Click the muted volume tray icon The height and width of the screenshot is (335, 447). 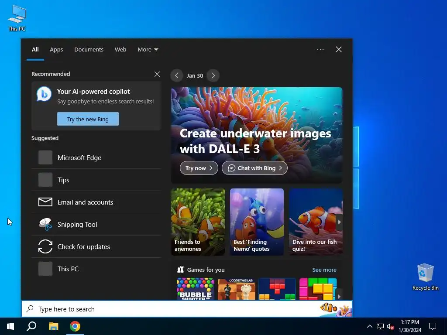pyautogui.click(x=390, y=326)
